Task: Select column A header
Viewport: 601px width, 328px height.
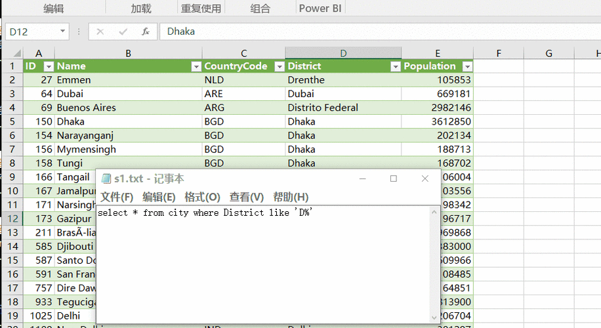Action: point(39,53)
